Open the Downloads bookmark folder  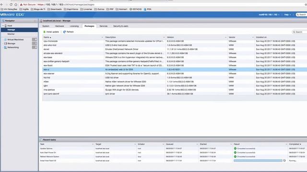point(54,9)
